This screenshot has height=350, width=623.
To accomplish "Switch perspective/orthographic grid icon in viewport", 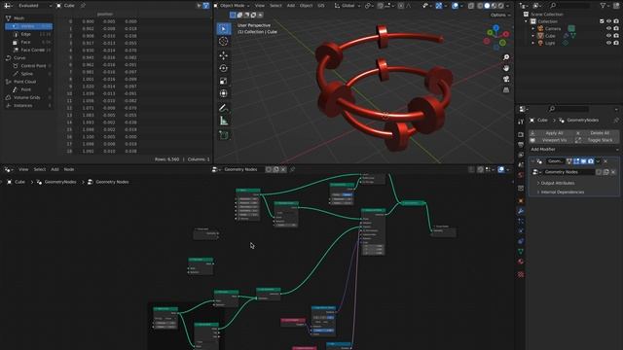I will (506, 90).
